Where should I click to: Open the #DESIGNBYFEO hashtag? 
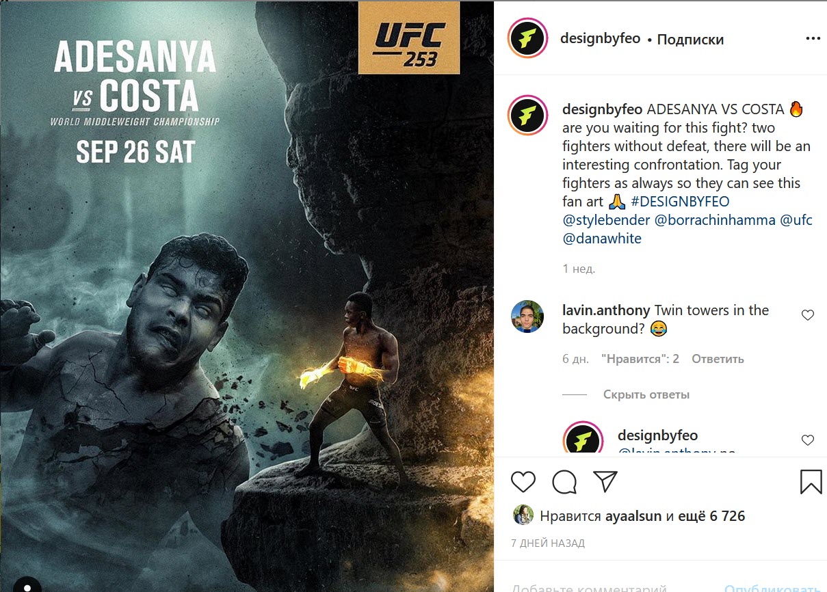pyautogui.click(x=680, y=202)
